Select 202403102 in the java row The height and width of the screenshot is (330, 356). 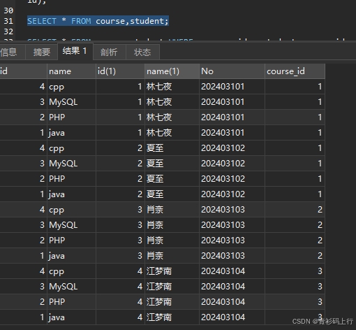[232, 194]
